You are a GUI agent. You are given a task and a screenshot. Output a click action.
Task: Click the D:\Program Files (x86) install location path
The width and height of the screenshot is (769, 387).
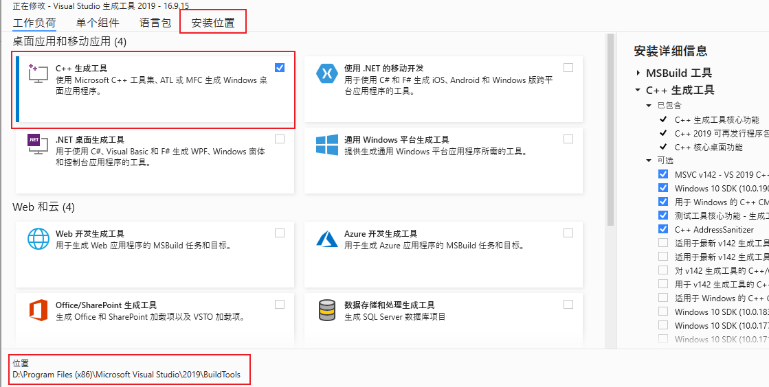(x=126, y=375)
